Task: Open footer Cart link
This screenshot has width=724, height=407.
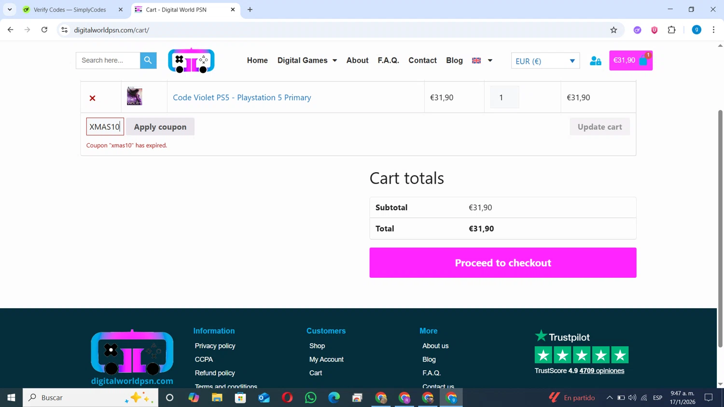Action: pos(316,373)
